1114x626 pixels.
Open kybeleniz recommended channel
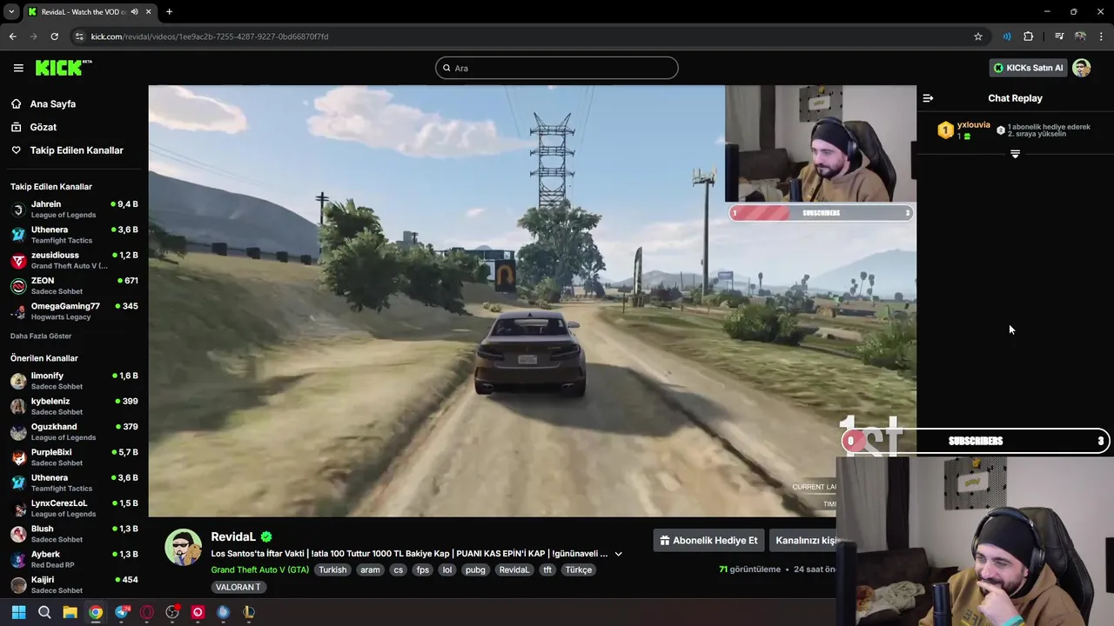[74, 406]
